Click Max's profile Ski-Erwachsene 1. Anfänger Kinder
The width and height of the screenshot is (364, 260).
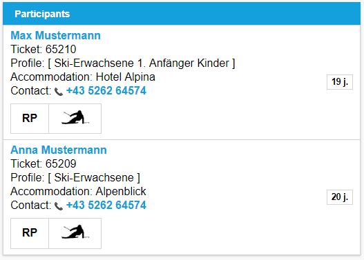[142, 63]
